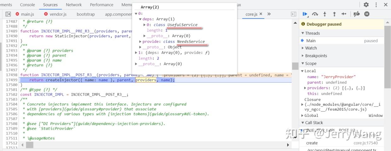Show more source file tabs
Screen dimensions: 391x151
[269, 14]
